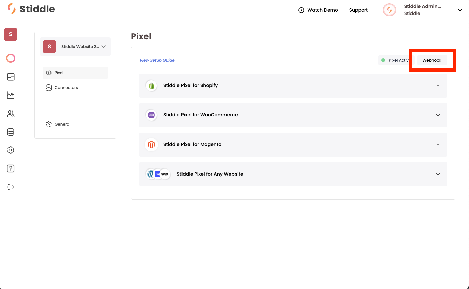Click the Stiddle logo in header

(31, 9)
